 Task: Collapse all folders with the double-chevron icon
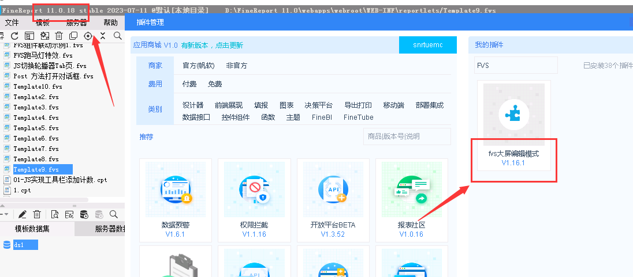[x=103, y=36]
